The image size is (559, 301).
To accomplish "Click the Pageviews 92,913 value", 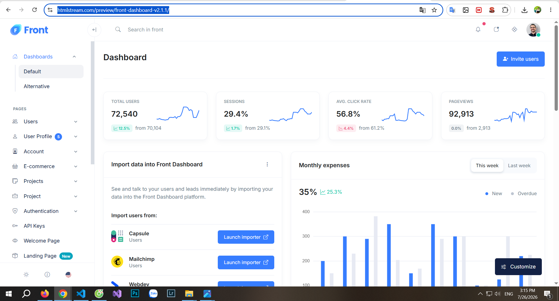I will (x=461, y=114).
